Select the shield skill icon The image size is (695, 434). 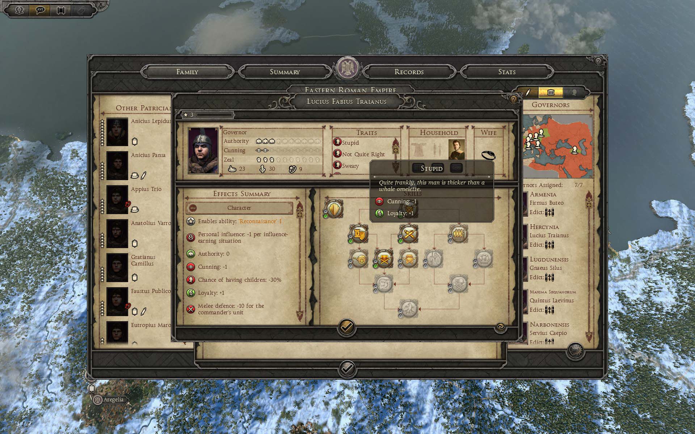tap(334, 209)
